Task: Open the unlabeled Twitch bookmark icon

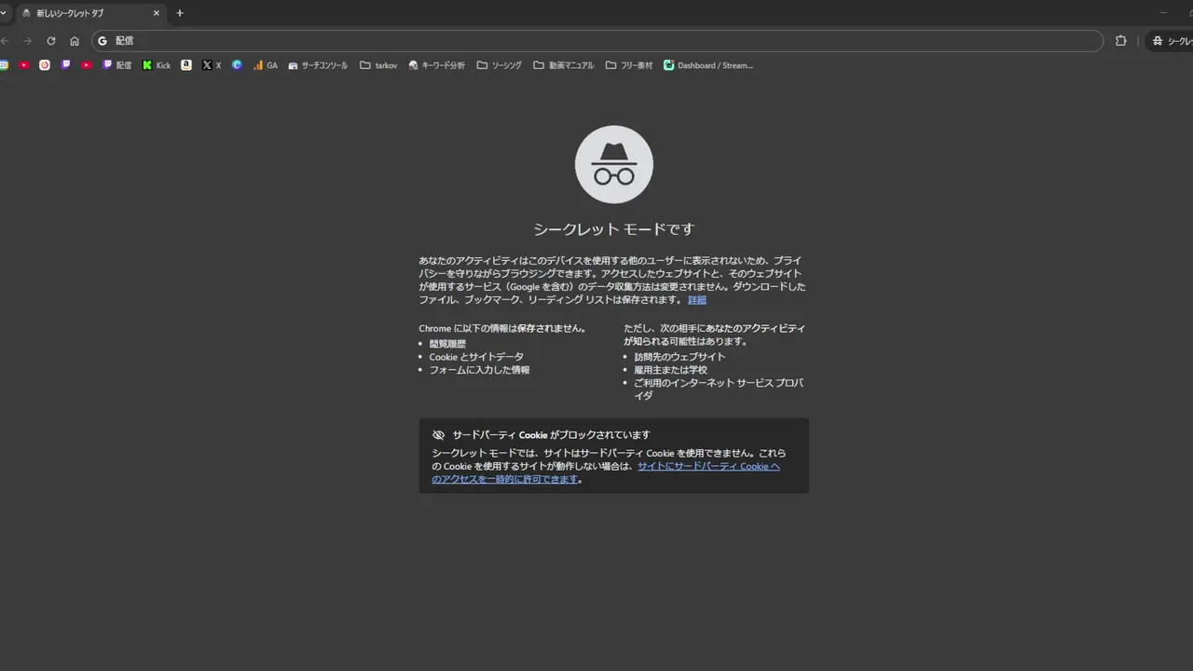Action: click(65, 65)
